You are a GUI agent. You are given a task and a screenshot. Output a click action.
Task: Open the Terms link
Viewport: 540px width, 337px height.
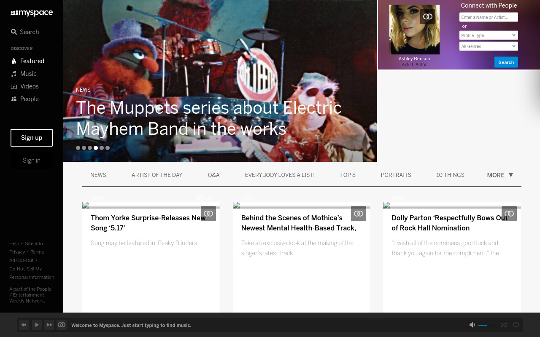tap(37, 252)
